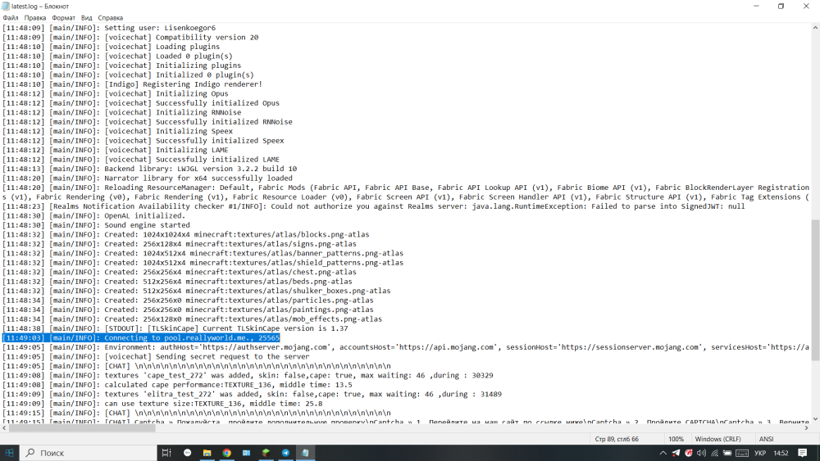
Task: Click 'calculated cape performance' log line
Action: (x=177, y=385)
